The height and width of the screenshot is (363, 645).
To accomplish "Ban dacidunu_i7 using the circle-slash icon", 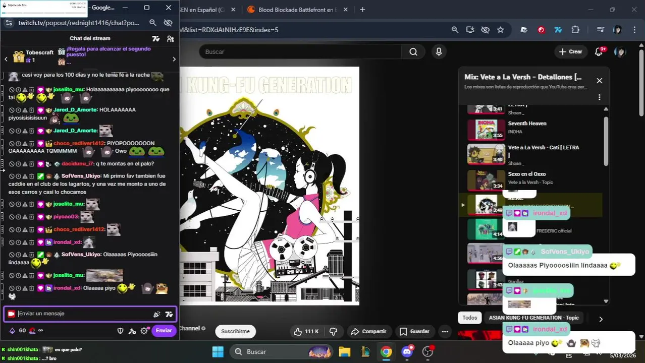I will tap(12, 164).
